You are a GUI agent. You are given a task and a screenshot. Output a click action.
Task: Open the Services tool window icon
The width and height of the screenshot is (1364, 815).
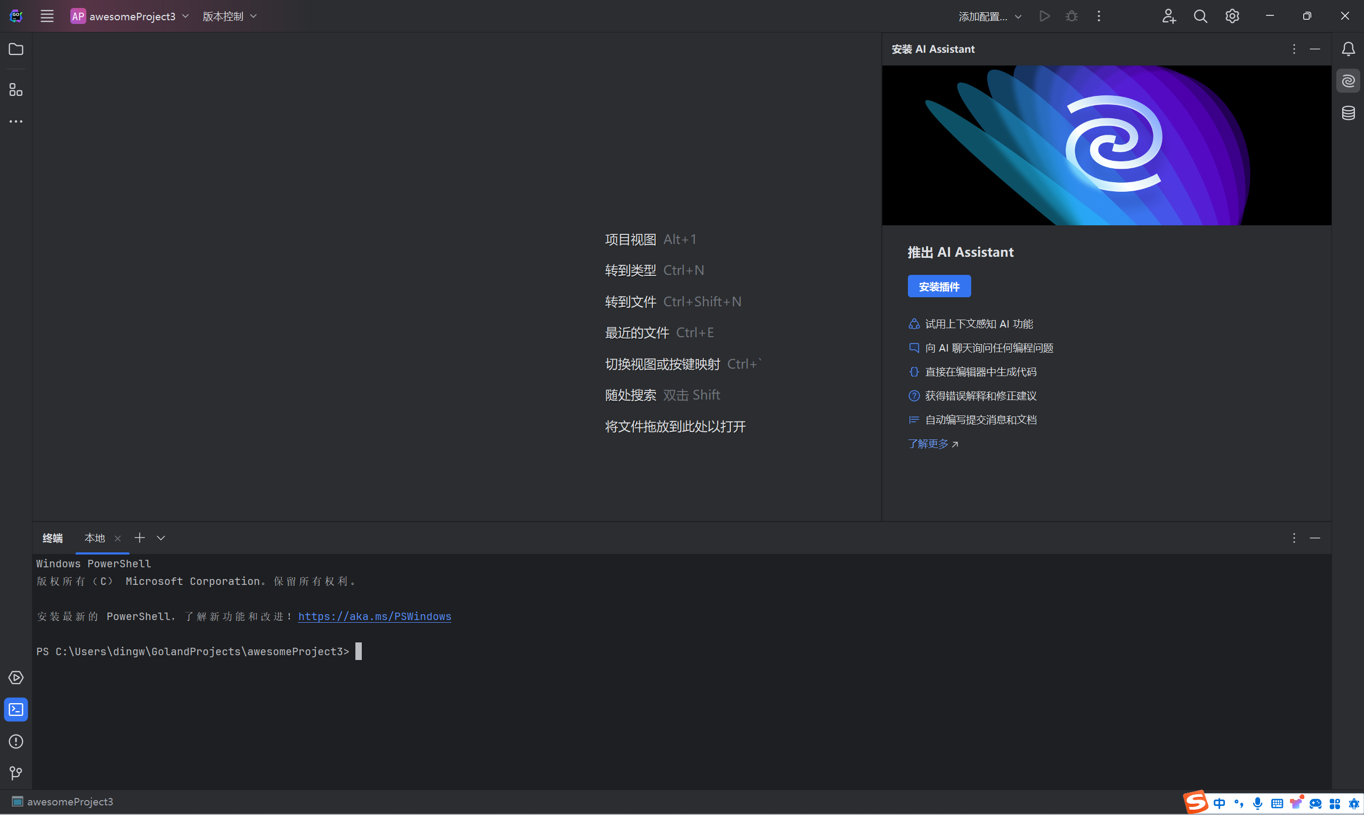coord(16,678)
